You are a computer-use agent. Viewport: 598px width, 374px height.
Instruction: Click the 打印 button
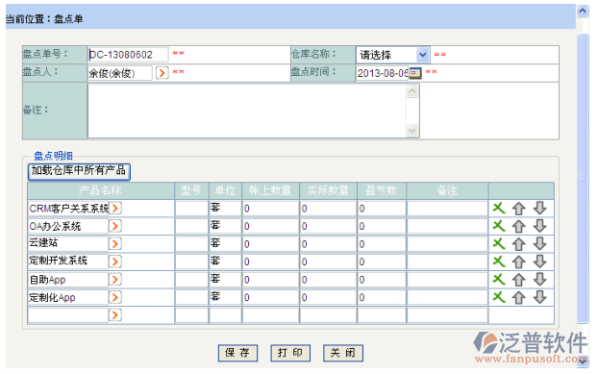coord(290,353)
